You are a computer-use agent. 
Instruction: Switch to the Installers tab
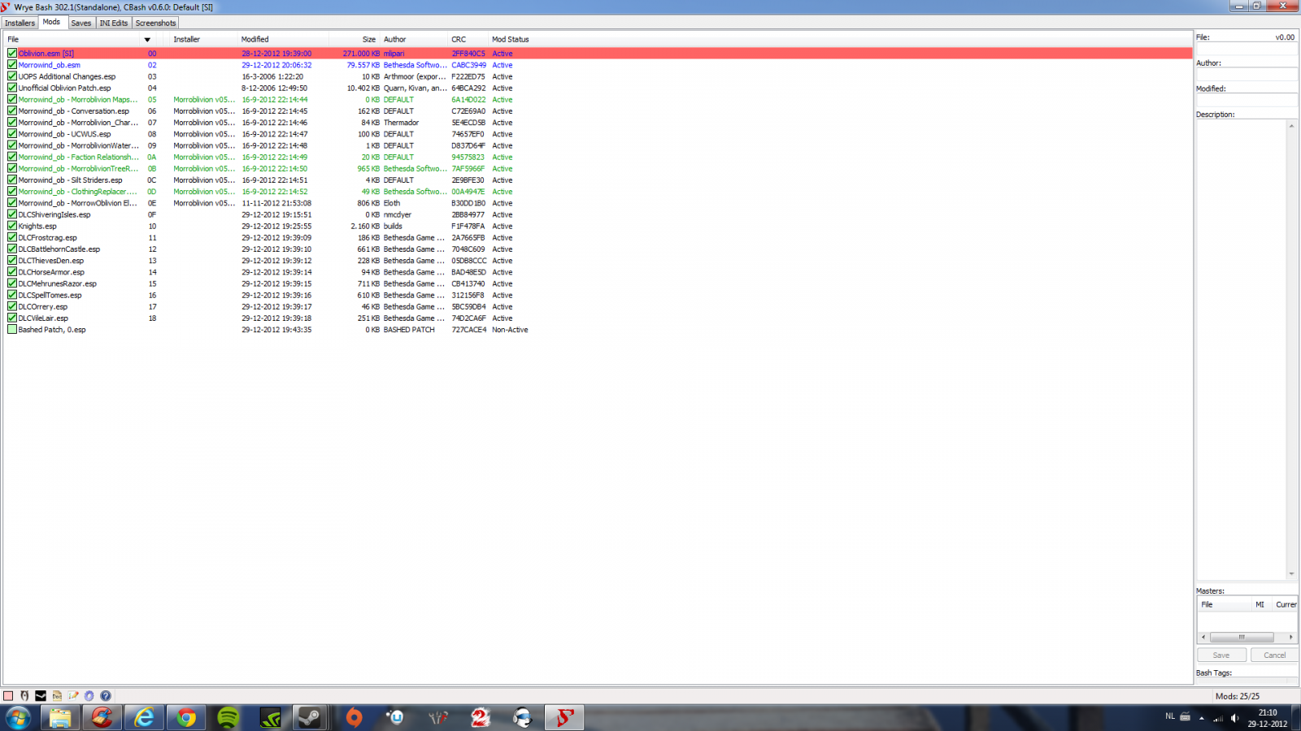pyautogui.click(x=20, y=23)
